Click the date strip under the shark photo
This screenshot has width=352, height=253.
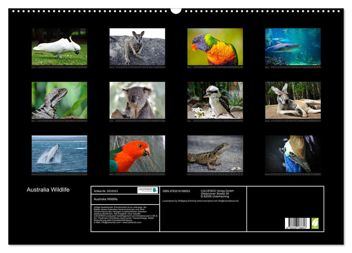pyautogui.click(x=293, y=67)
